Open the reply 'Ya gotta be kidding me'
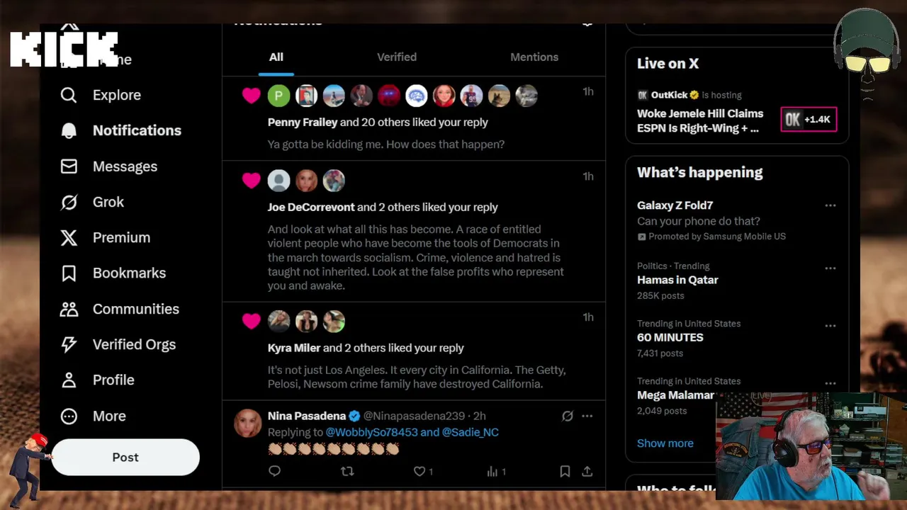The image size is (907, 510). click(x=386, y=144)
